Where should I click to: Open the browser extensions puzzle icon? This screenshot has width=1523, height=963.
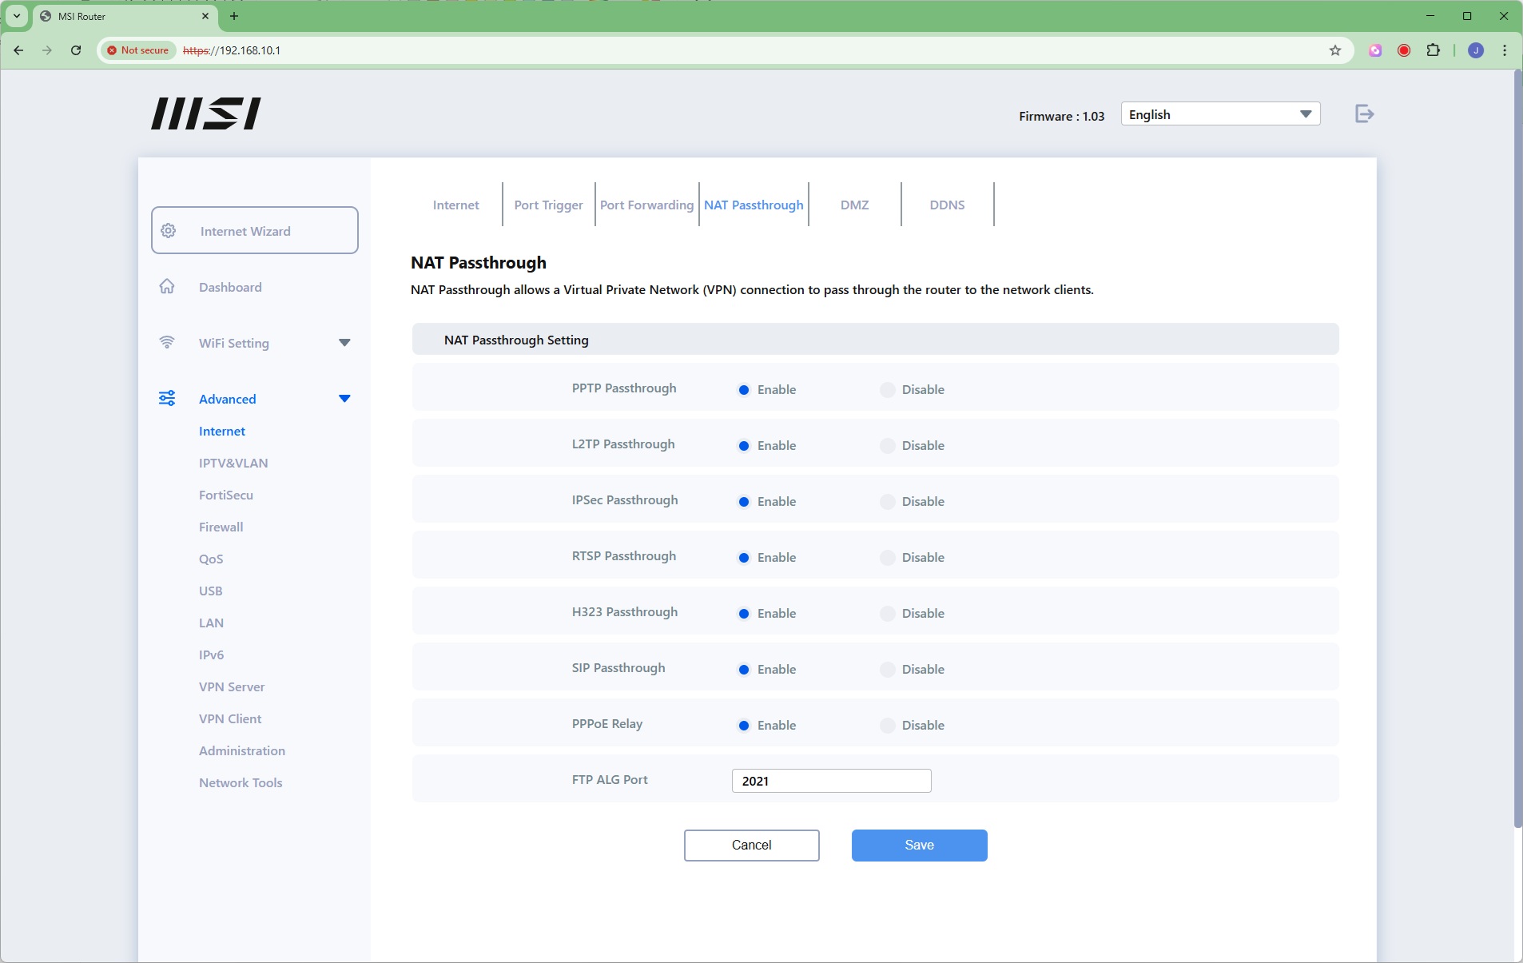coord(1434,50)
